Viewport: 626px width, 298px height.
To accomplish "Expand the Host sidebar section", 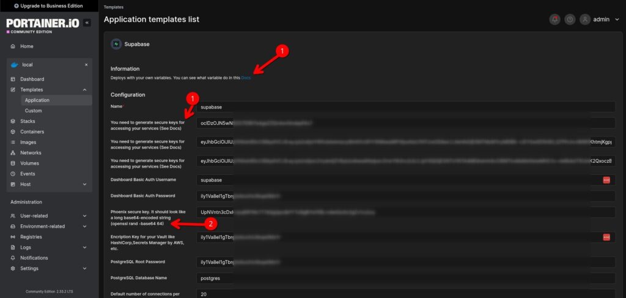I will point(84,184).
